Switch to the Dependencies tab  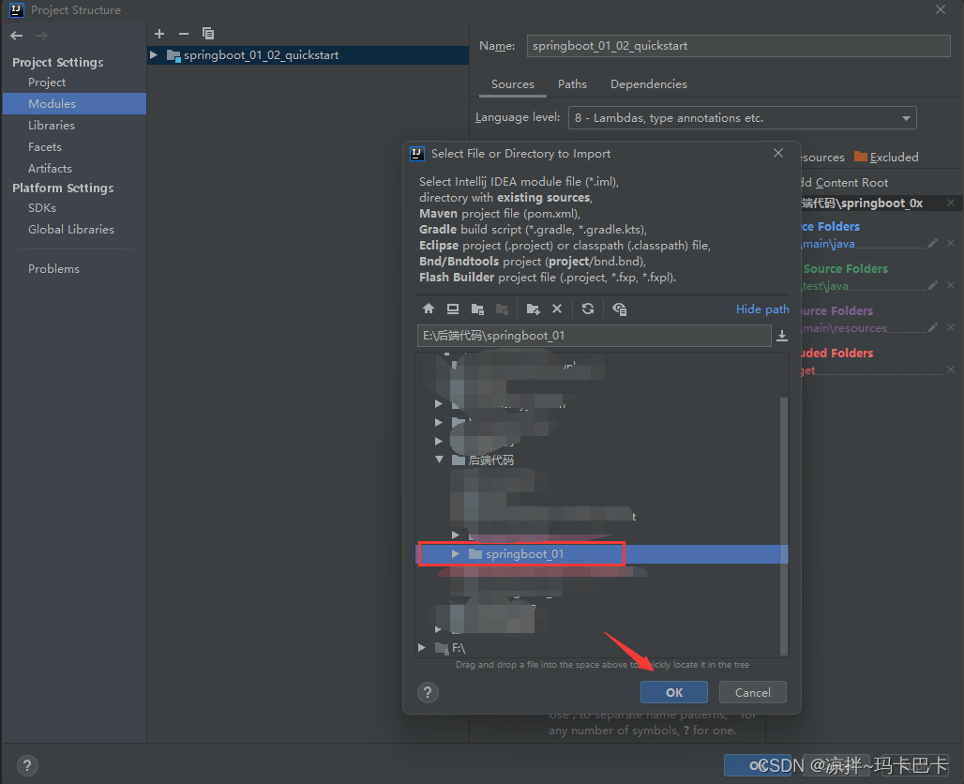pyautogui.click(x=649, y=84)
